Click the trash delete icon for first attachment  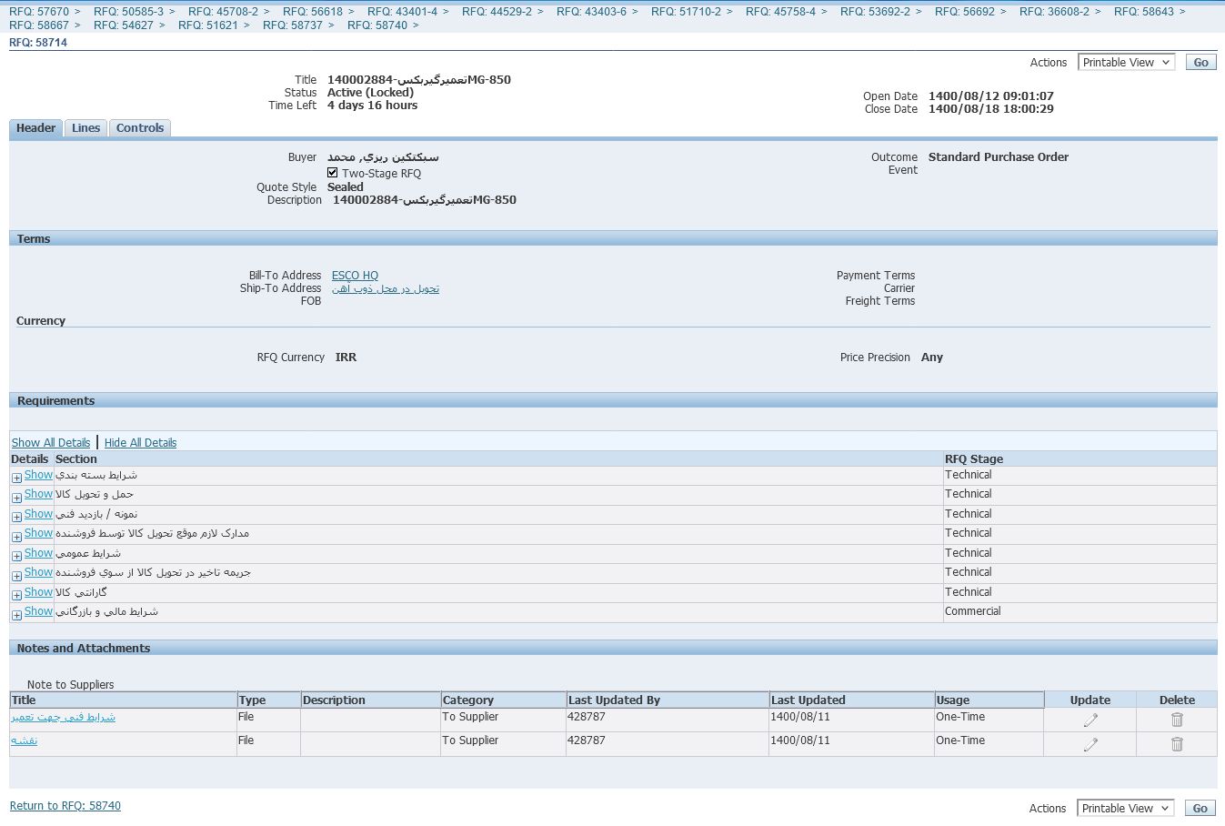pos(1177,720)
